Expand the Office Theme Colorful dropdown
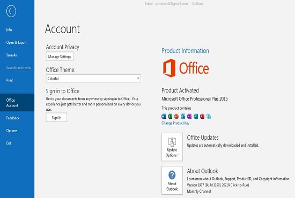 (x=93, y=79)
